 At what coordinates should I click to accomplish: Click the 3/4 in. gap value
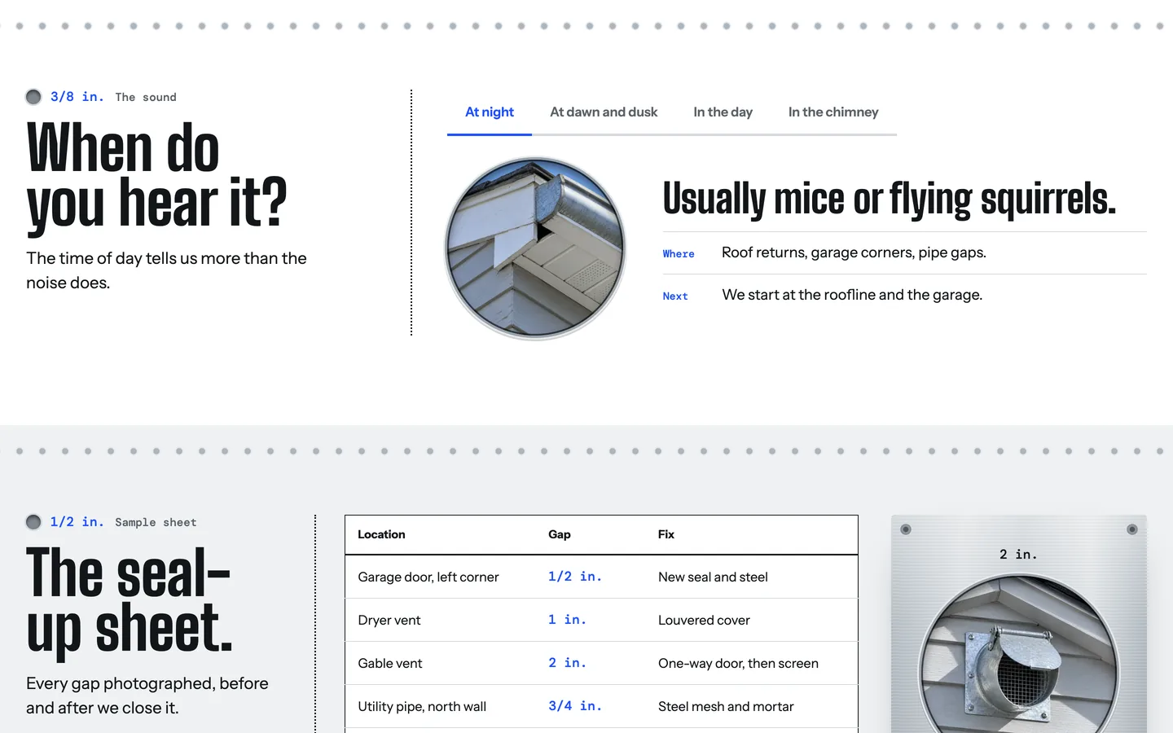click(x=575, y=706)
